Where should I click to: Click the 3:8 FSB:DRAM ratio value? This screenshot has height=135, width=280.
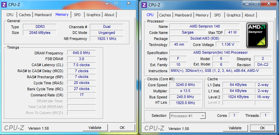tap(81, 59)
